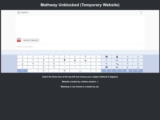Insert Euler's constant e

(138, 57)
